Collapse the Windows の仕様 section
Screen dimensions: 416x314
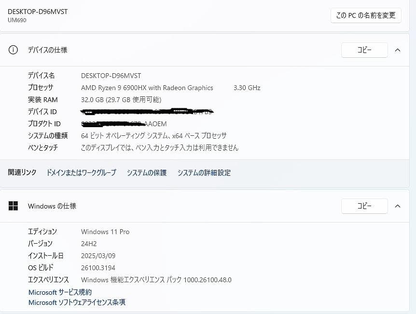tap(398, 206)
